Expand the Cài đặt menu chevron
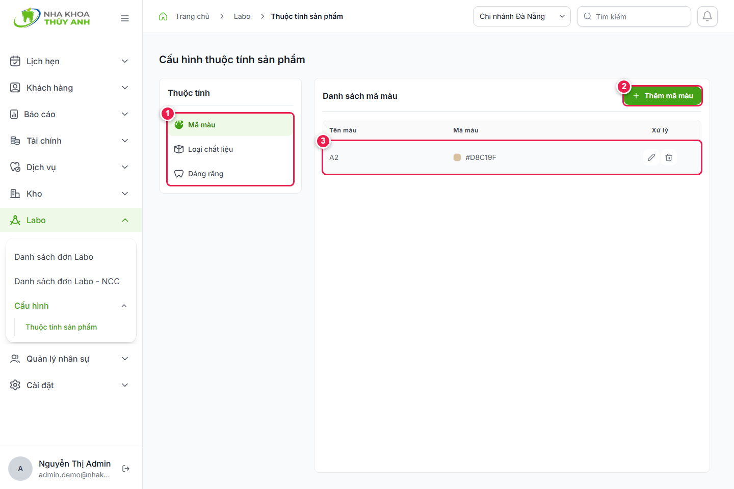This screenshot has height=489, width=734. point(125,385)
